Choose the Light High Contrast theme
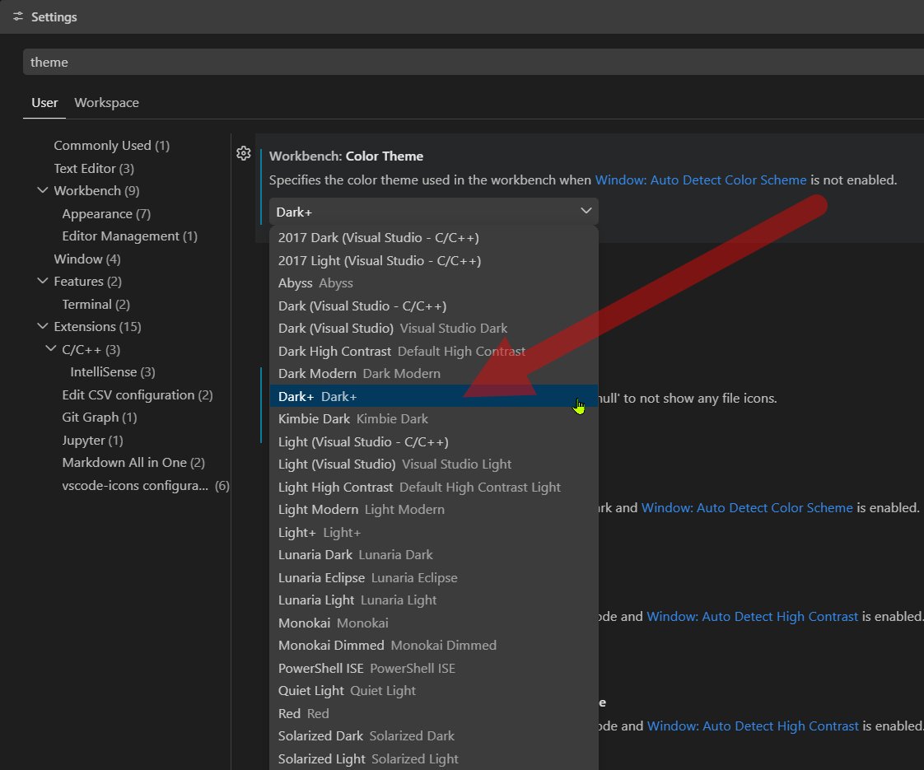The image size is (924, 770). click(x=434, y=488)
